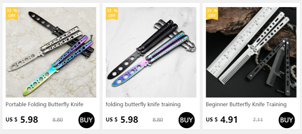302x134 pixels.
Task: Open the white marble rainbow trainer knife photo
Action: [x=151, y=52]
